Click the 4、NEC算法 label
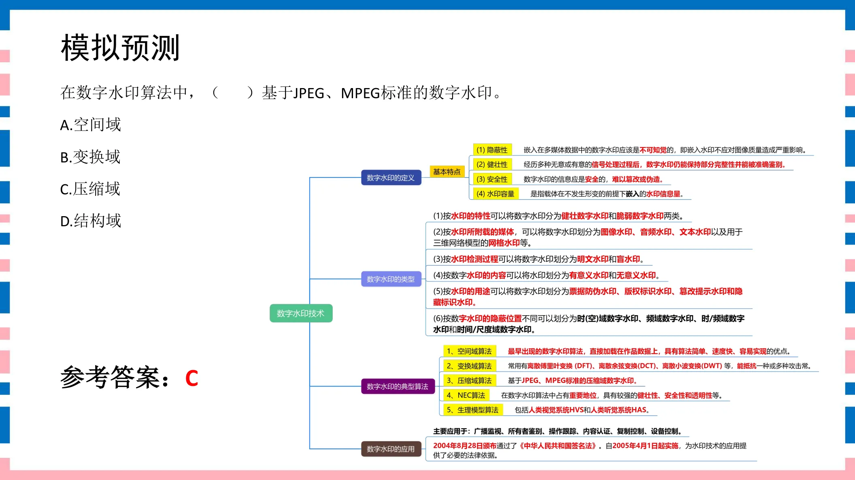Image resolution: width=855 pixels, height=480 pixels. pyautogui.click(x=466, y=395)
